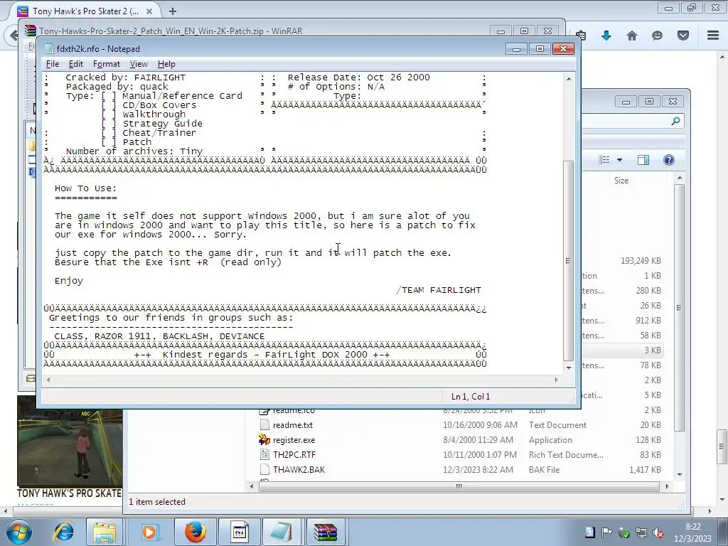
Task: Click Explorer file list scroll down arrow
Action: (x=679, y=474)
